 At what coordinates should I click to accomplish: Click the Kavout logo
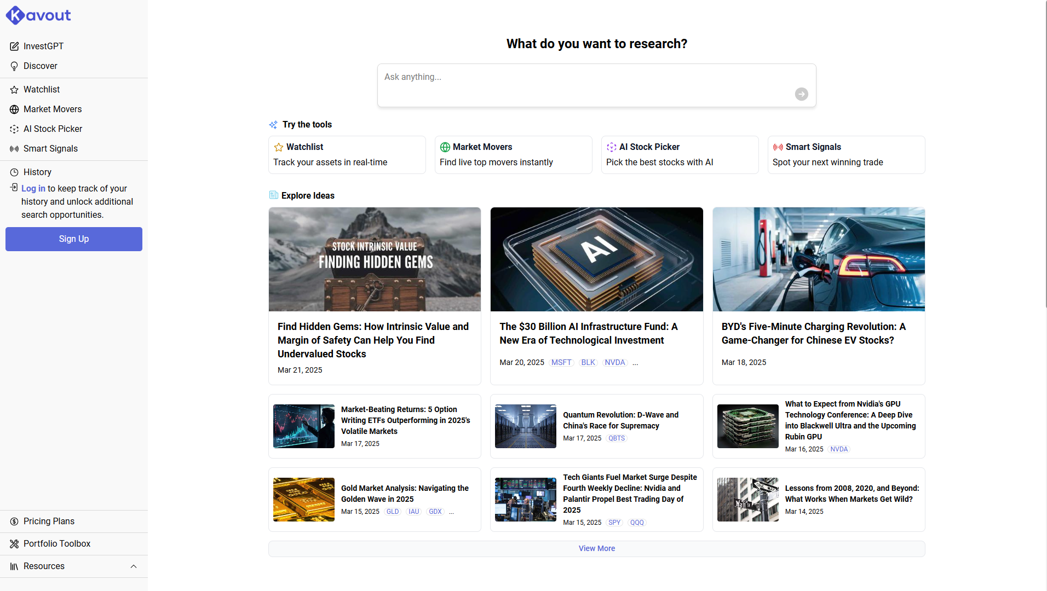click(38, 15)
